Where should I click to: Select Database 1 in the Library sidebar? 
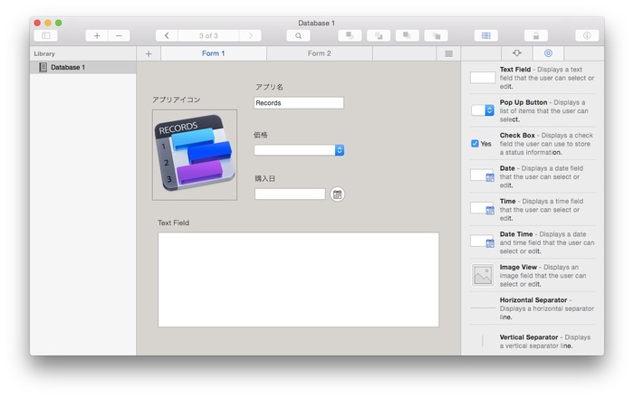point(83,68)
